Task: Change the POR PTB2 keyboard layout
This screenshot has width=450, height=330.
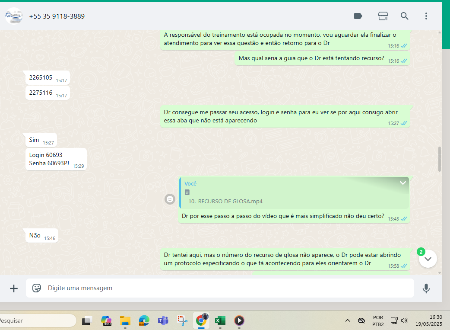Action: 378,321
